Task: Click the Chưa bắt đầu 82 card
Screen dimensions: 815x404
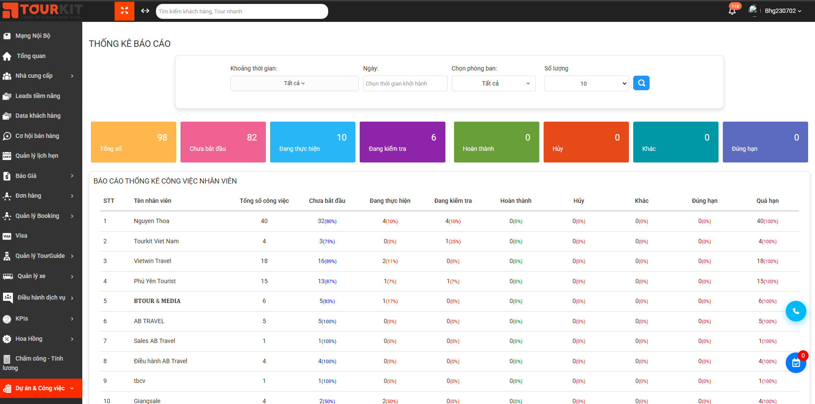Action: tap(223, 142)
